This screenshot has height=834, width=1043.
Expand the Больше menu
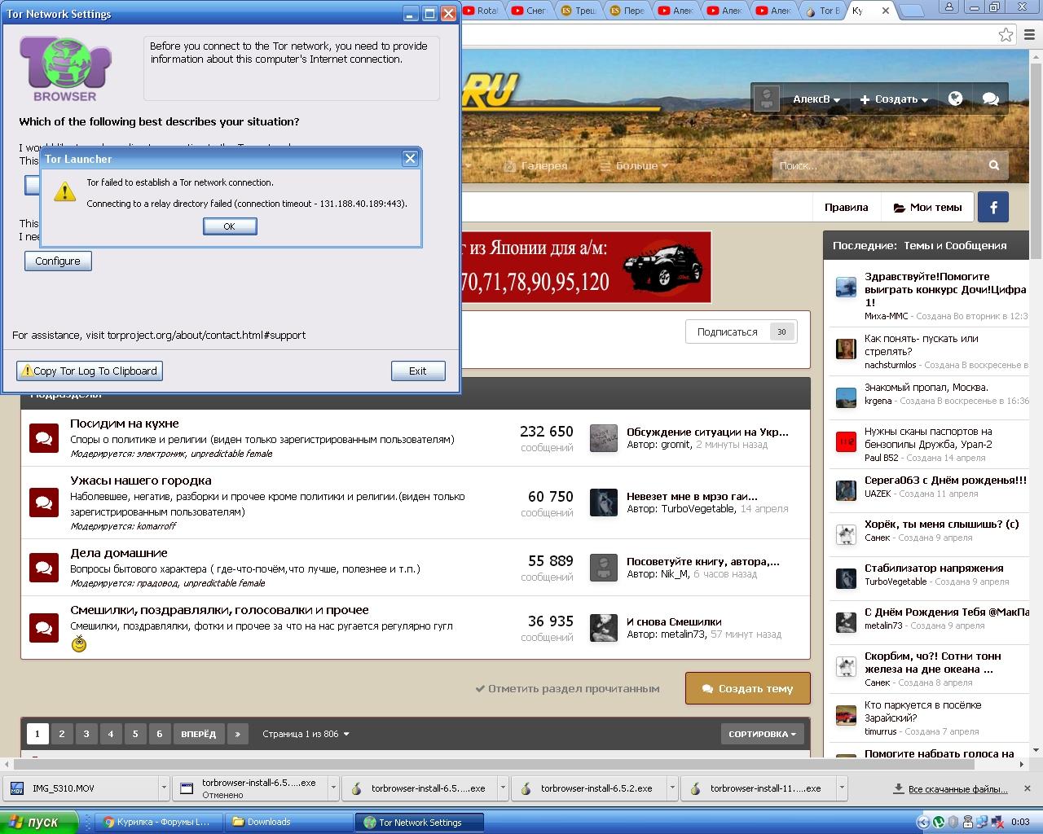[634, 165]
